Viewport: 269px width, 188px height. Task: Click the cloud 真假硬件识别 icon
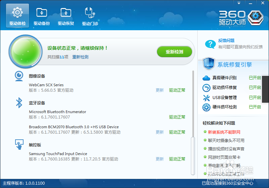(x=206, y=78)
